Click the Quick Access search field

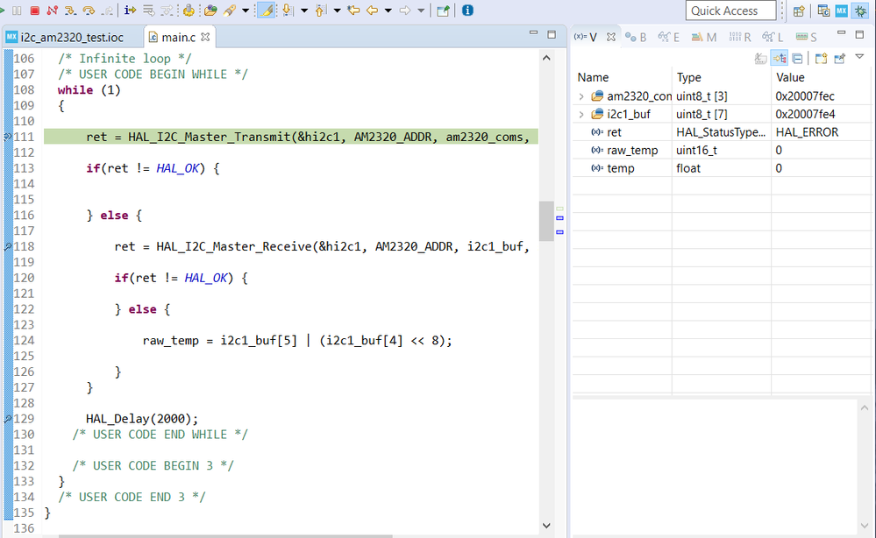pyautogui.click(x=731, y=11)
